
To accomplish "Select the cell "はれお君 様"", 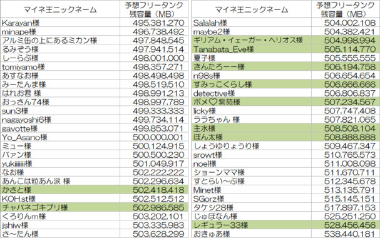I will [x=60, y=93].
